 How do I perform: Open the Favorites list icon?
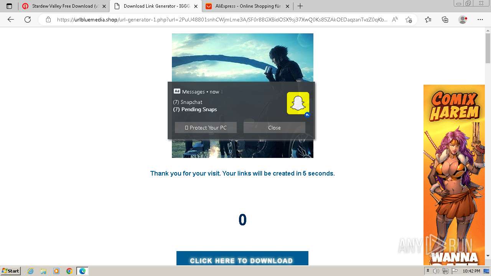pyautogui.click(x=428, y=20)
